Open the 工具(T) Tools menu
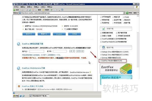This screenshot has height=101, width=152. pos(43,7)
